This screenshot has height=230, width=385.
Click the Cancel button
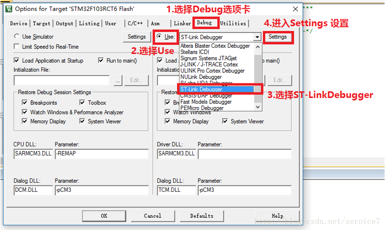[x=153, y=216]
